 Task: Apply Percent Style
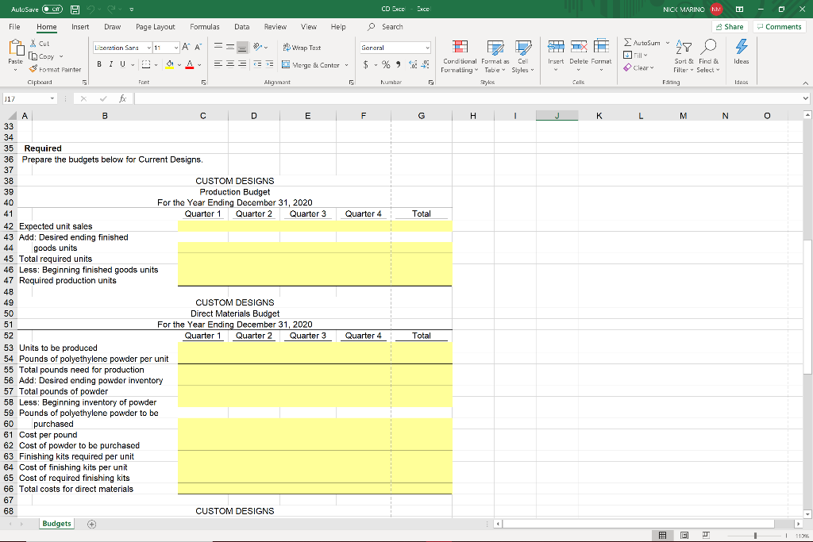pyautogui.click(x=386, y=65)
